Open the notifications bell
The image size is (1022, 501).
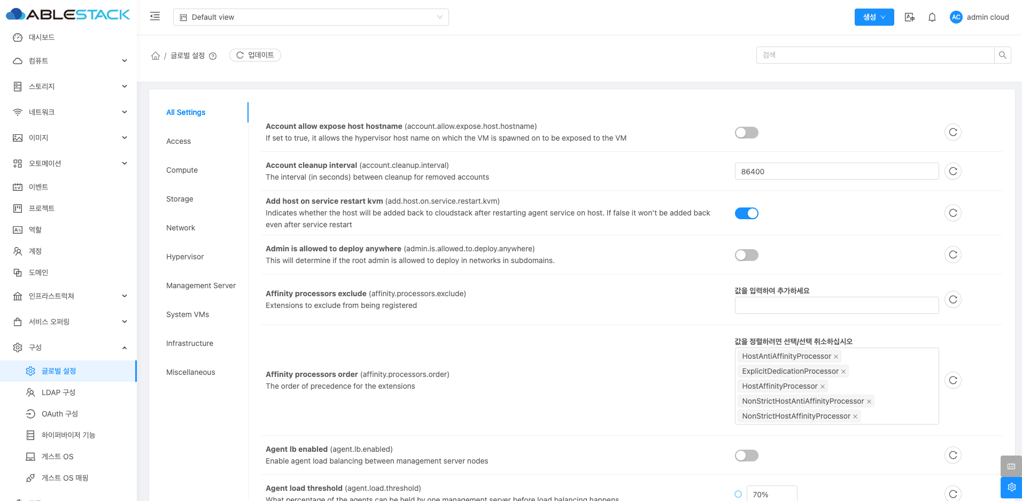(x=932, y=17)
